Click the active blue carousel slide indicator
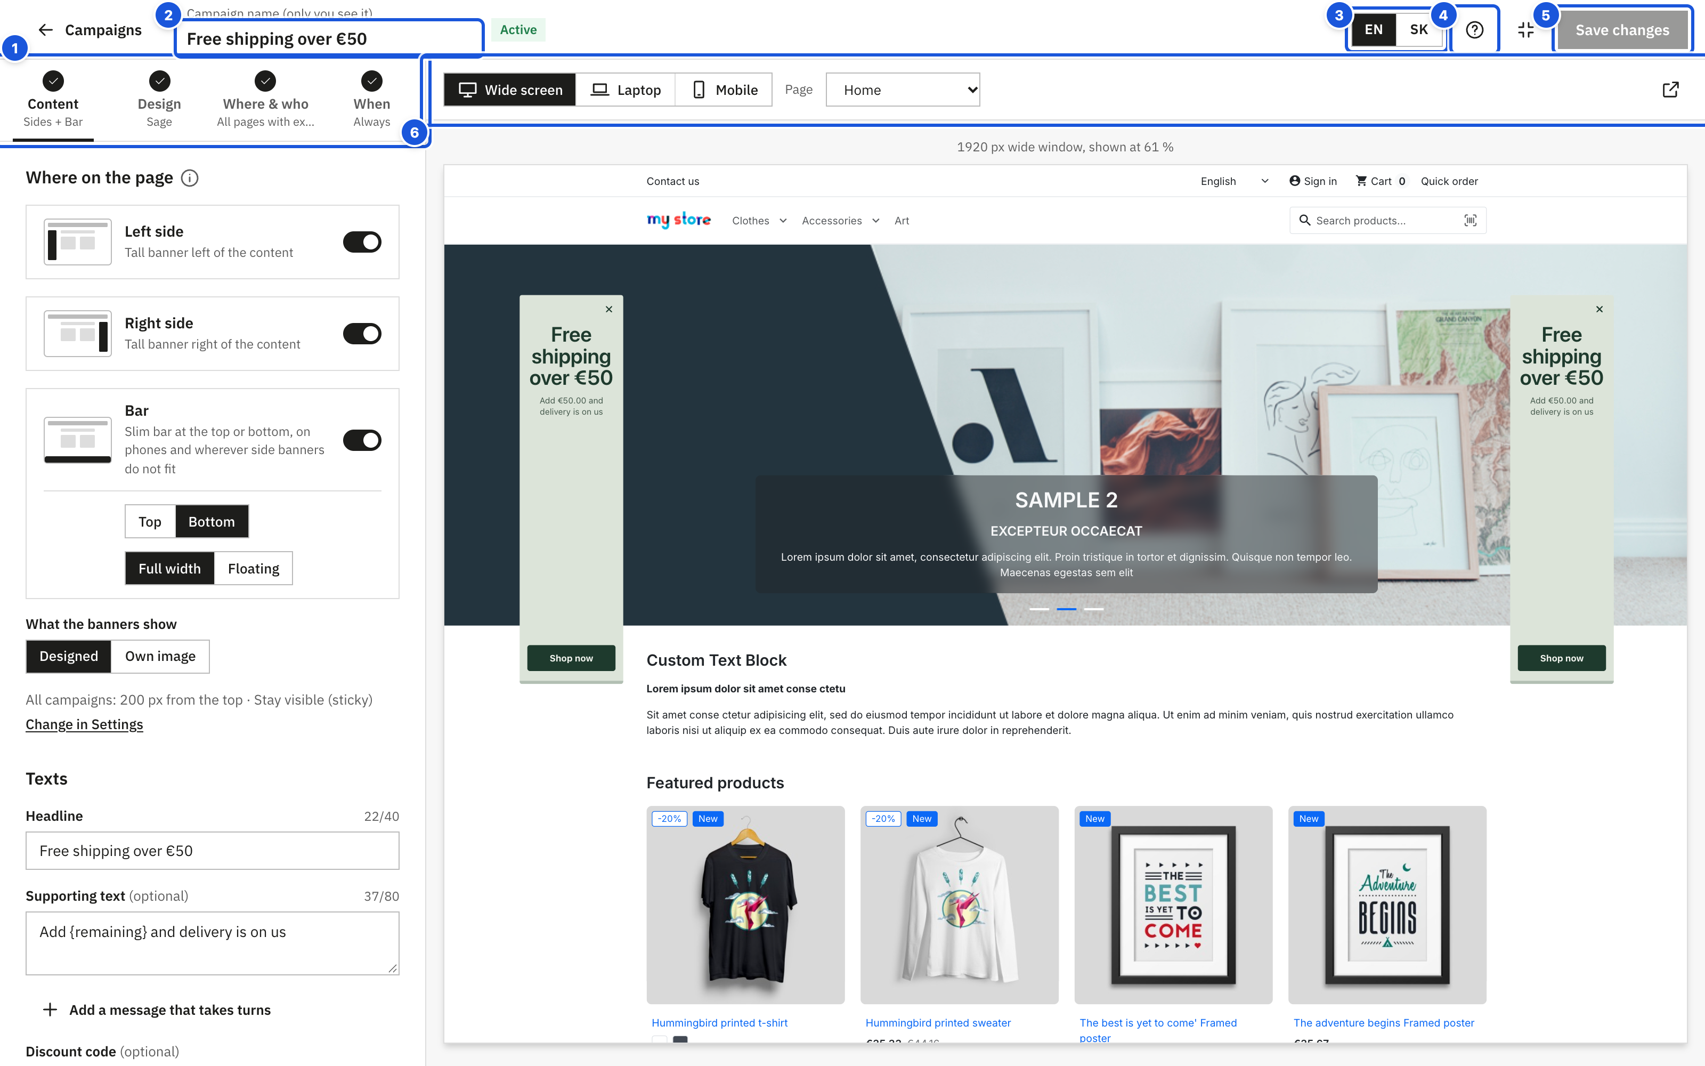The height and width of the screenshot is (1066, 1705). click(1066, 609)
